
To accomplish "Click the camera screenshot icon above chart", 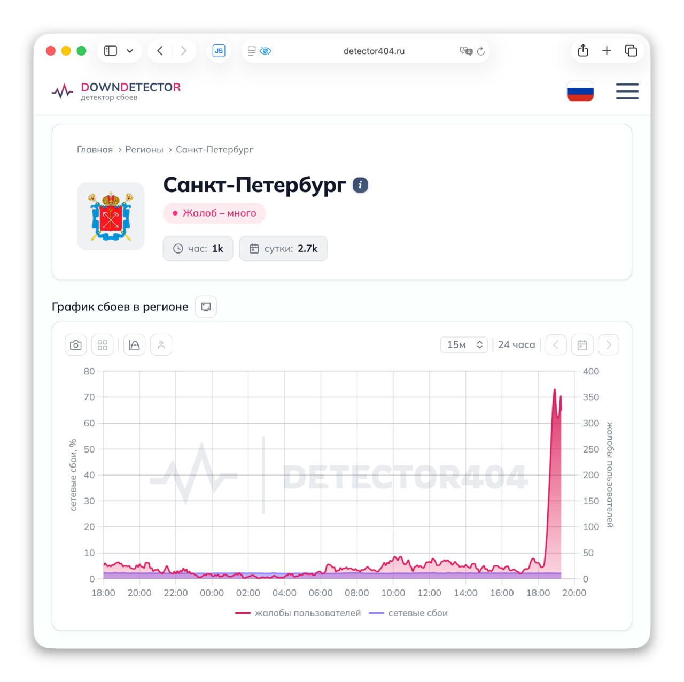I will [76, 345].
